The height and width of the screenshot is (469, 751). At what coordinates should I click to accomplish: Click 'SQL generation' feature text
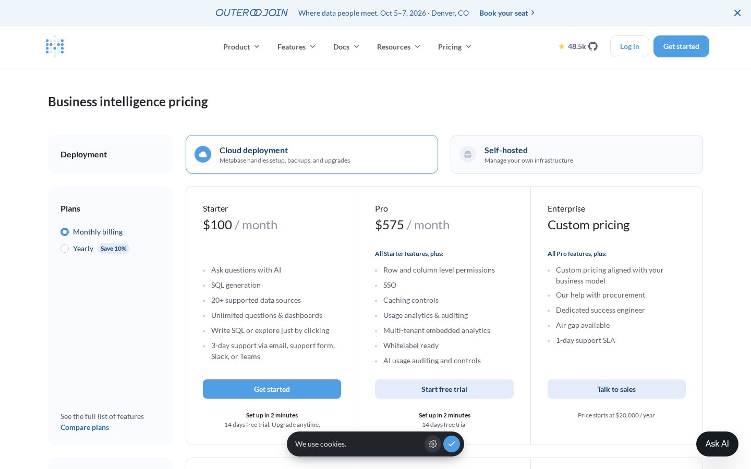[236, 285]
